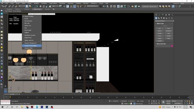The image size is (194, 109).
Task: Collapse the Object Type rollout
Action: click(160, 24)
